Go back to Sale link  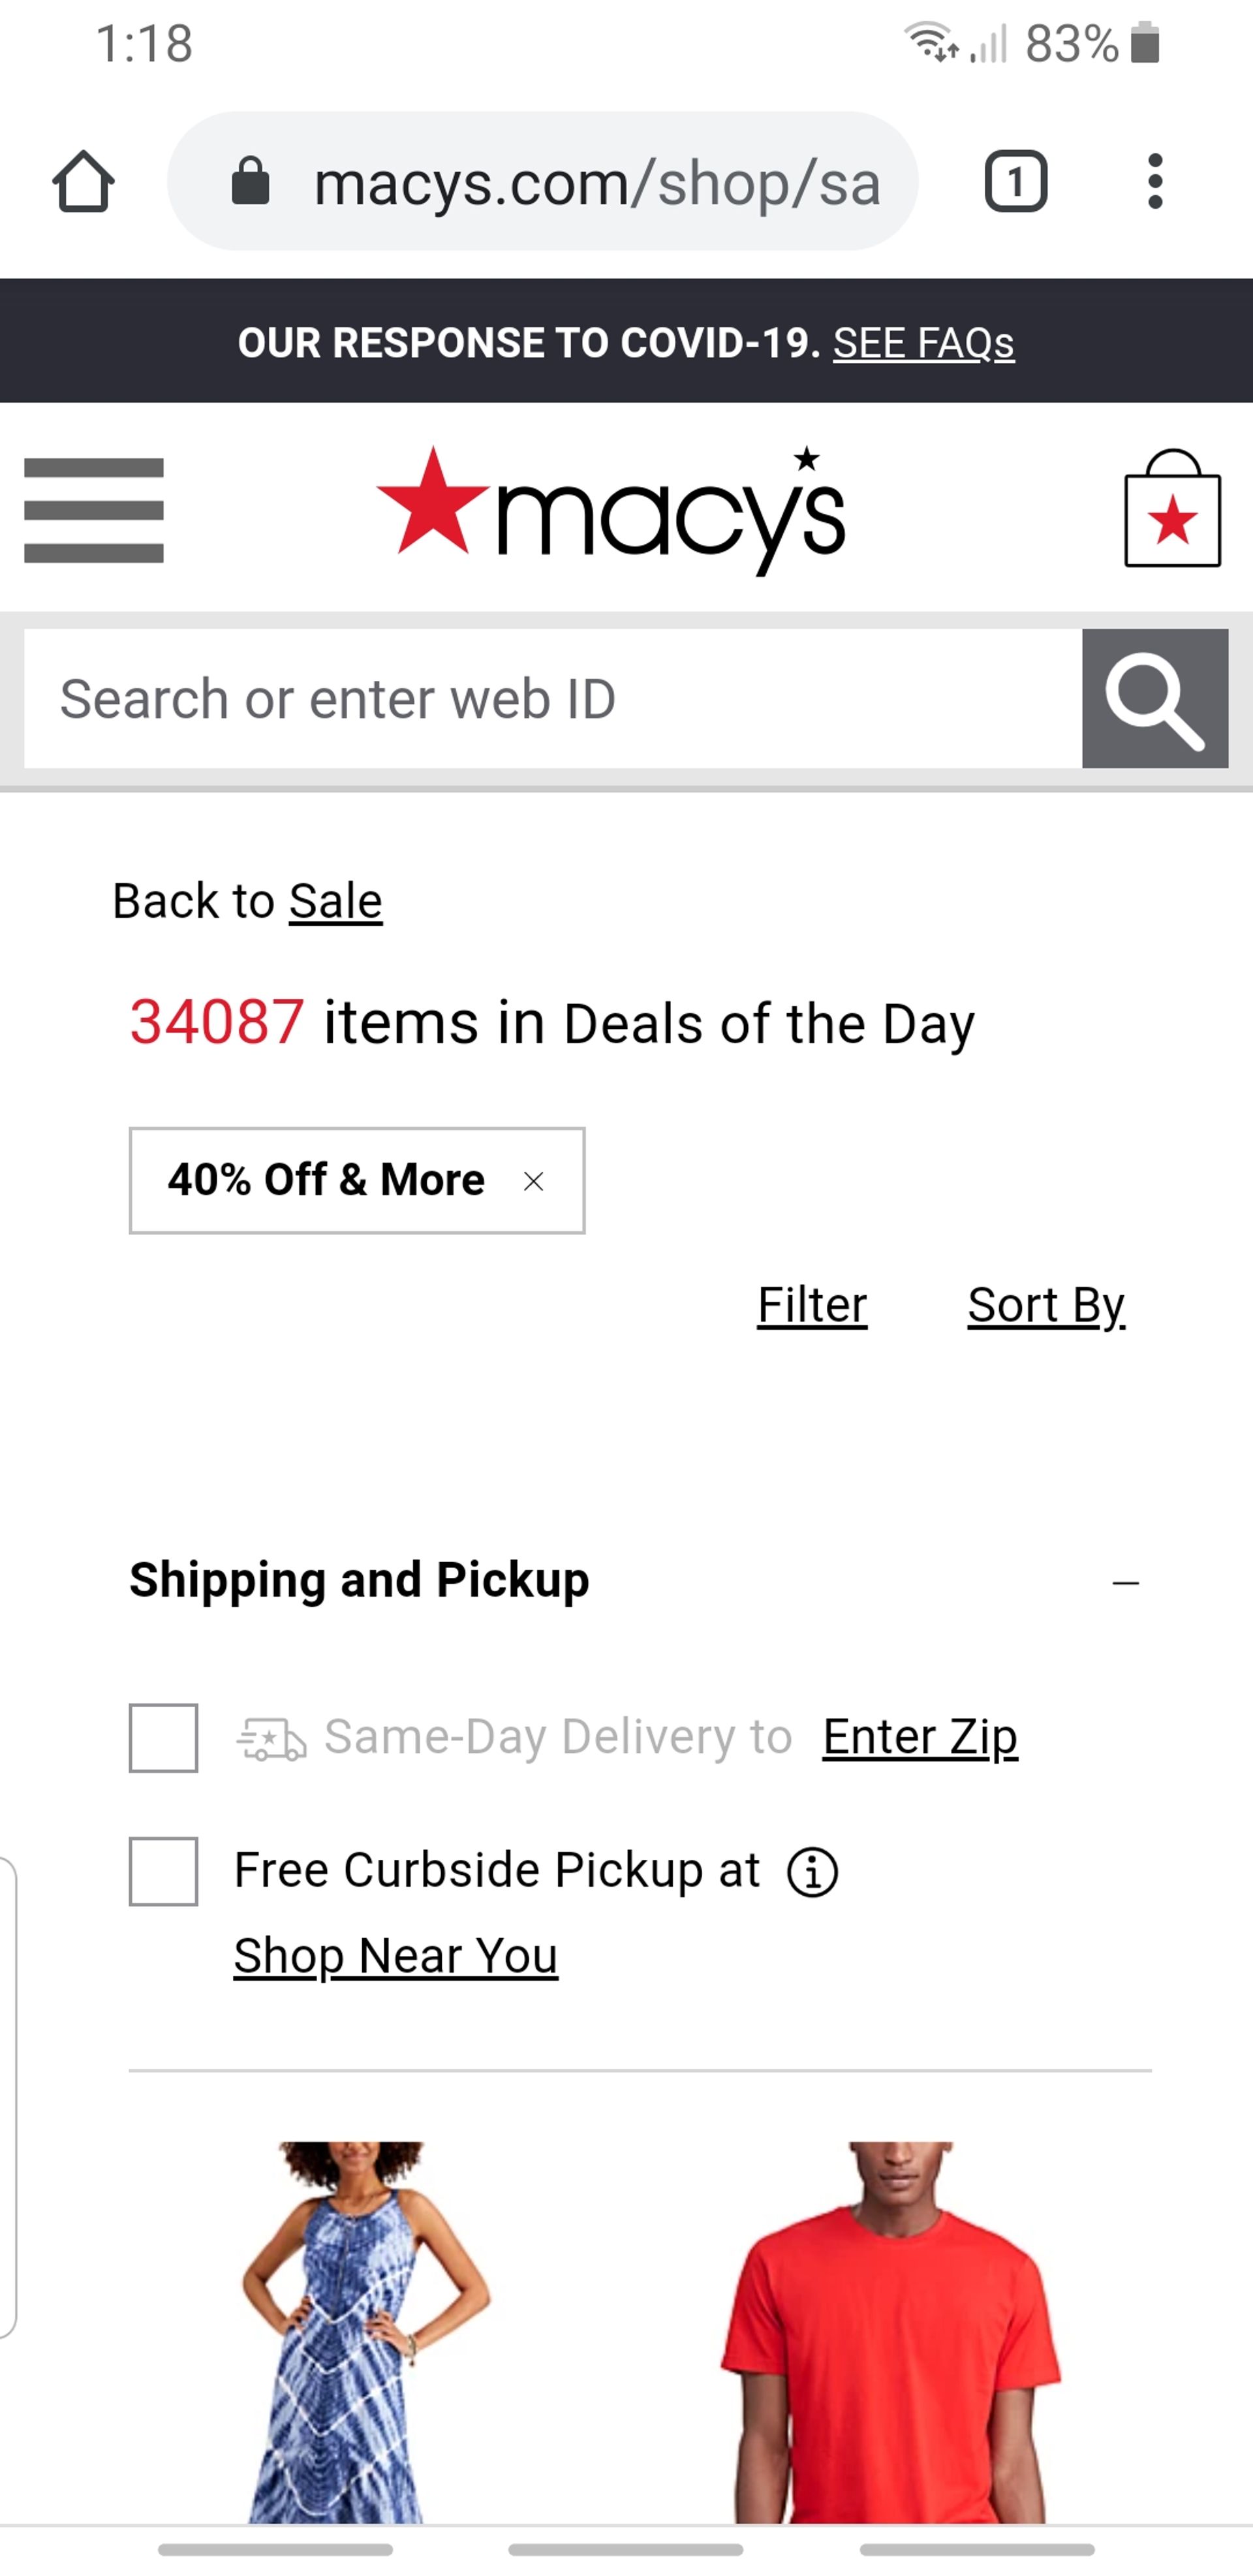click(335, 901)
